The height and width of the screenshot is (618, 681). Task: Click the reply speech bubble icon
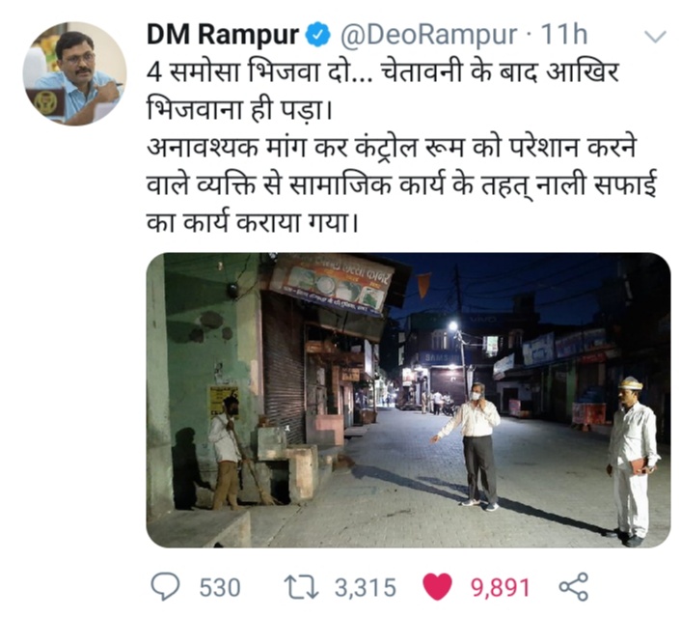click(x=165, y=587)
